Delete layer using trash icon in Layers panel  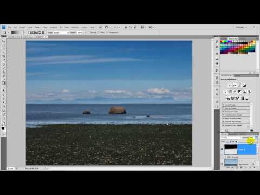pyautogui.click(x=255, y=168)
